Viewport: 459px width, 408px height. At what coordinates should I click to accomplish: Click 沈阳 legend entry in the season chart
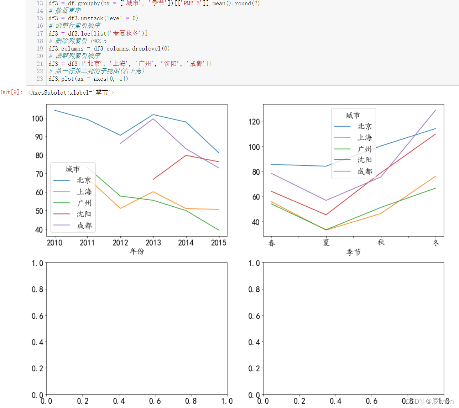[x=353, y=160]
